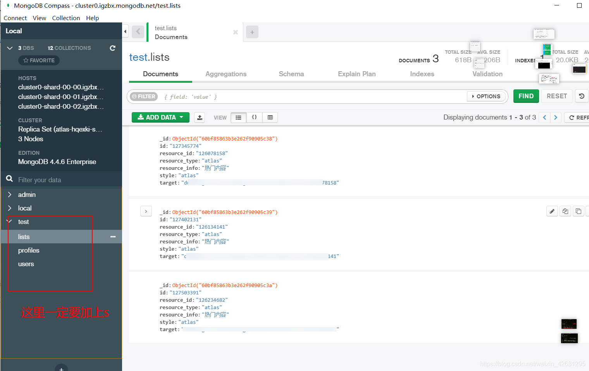Switch to JSON view
This screenshot has height=371, width=589.
tap(254, 117)
